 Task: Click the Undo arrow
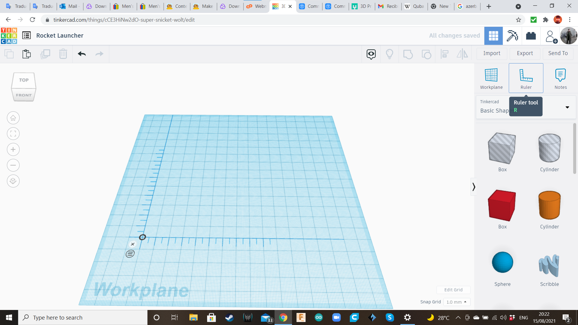click(x=82, y=54)
